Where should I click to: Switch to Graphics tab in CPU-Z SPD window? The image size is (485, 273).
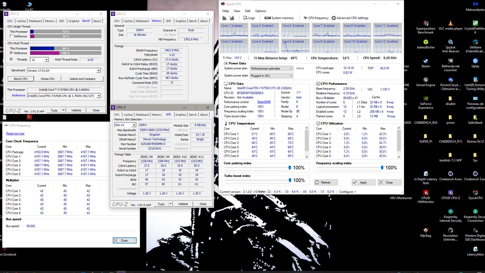point(181,115)
